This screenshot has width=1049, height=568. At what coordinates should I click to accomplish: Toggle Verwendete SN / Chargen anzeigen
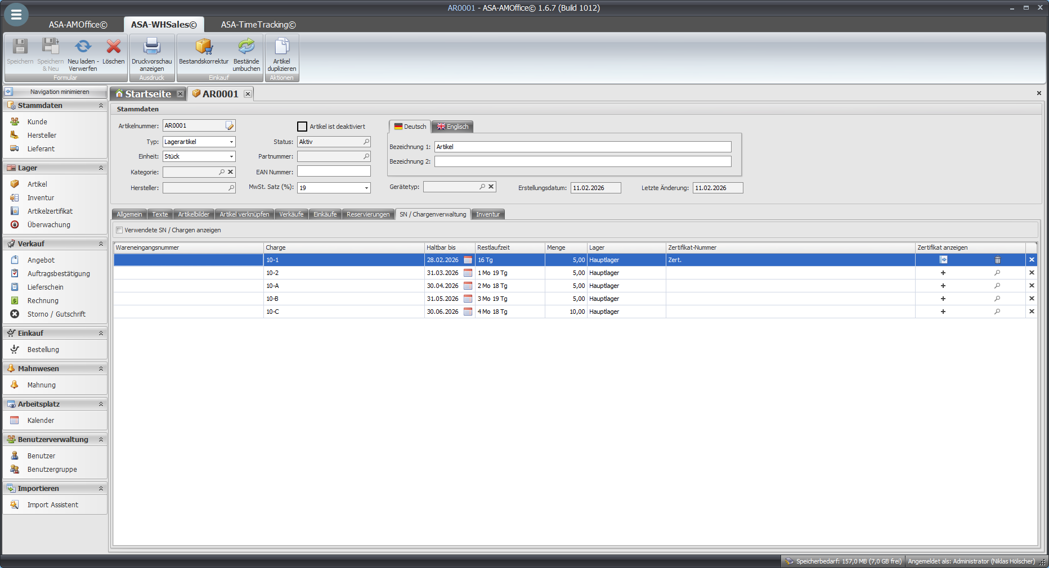click(119, 230)
